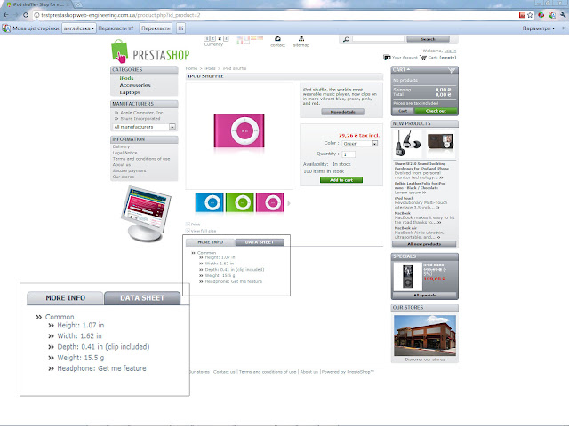Click the green Add to cart button
Image resolution: width=569 pixels, height=426 pixels.
(341, 179)
